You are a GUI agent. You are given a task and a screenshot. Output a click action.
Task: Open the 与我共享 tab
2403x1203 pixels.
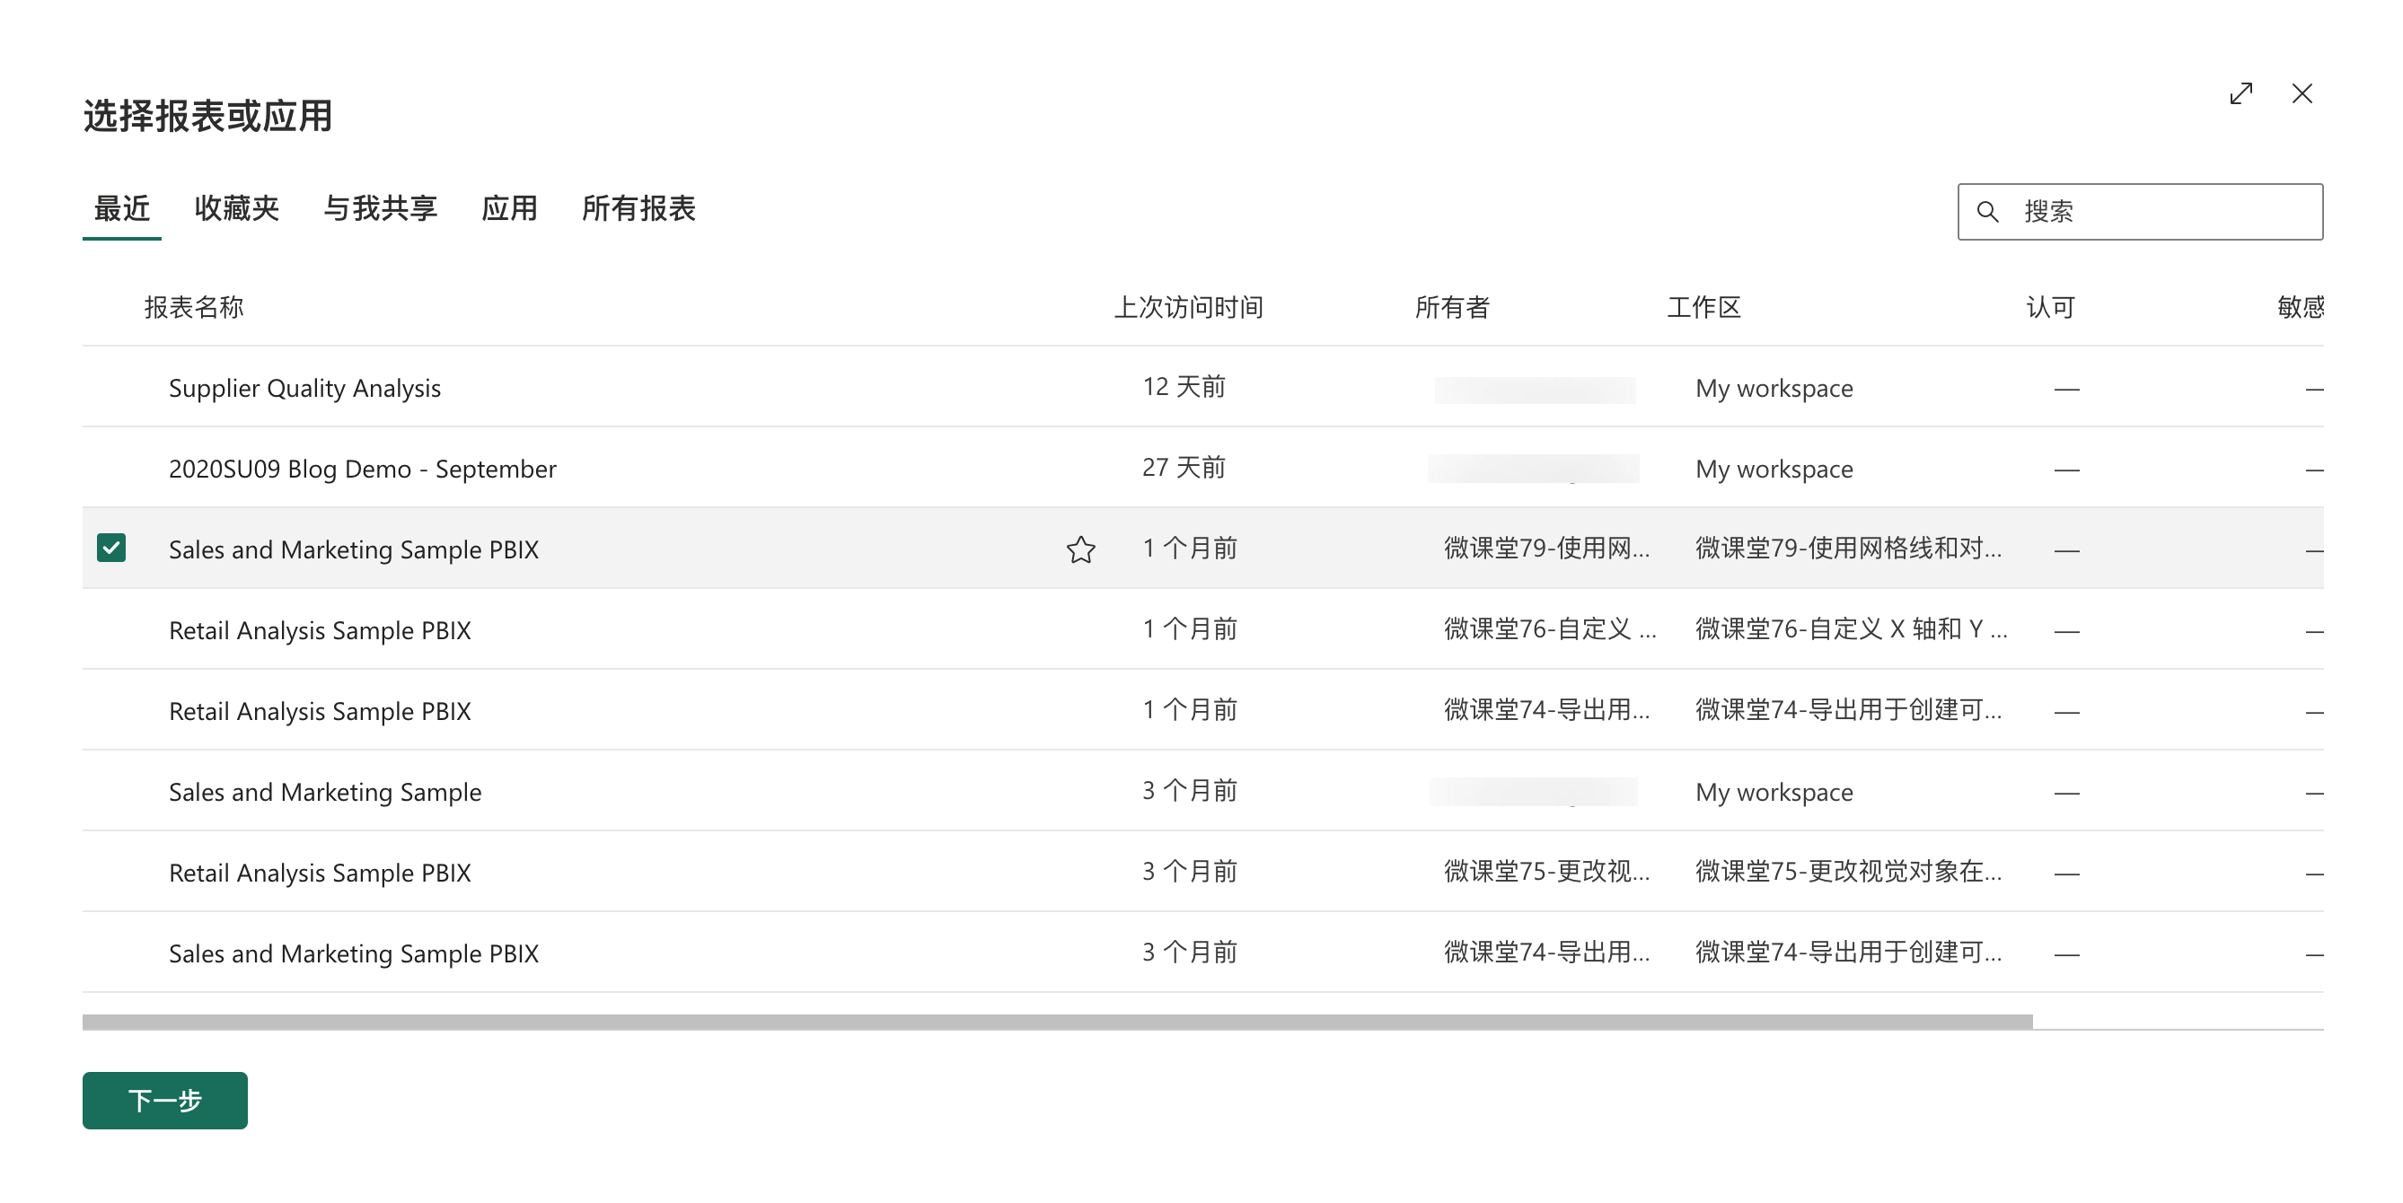tap(380, 208)
